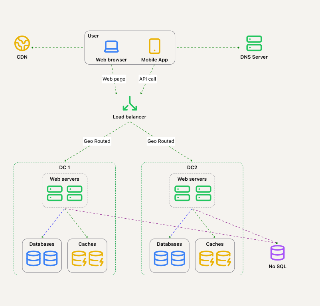Screen dimensions: 320x306
Task: Select the Web servers icons in DC2
Action: click(x=192, y=193)
